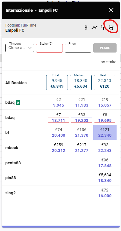Select the Median 18.340 summary box
The width and height of the screenshot is (121, 231).
(x=81, y=83)
